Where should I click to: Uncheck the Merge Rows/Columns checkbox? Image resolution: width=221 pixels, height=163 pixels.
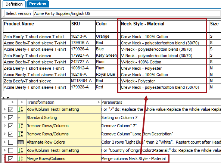[10, 159]
